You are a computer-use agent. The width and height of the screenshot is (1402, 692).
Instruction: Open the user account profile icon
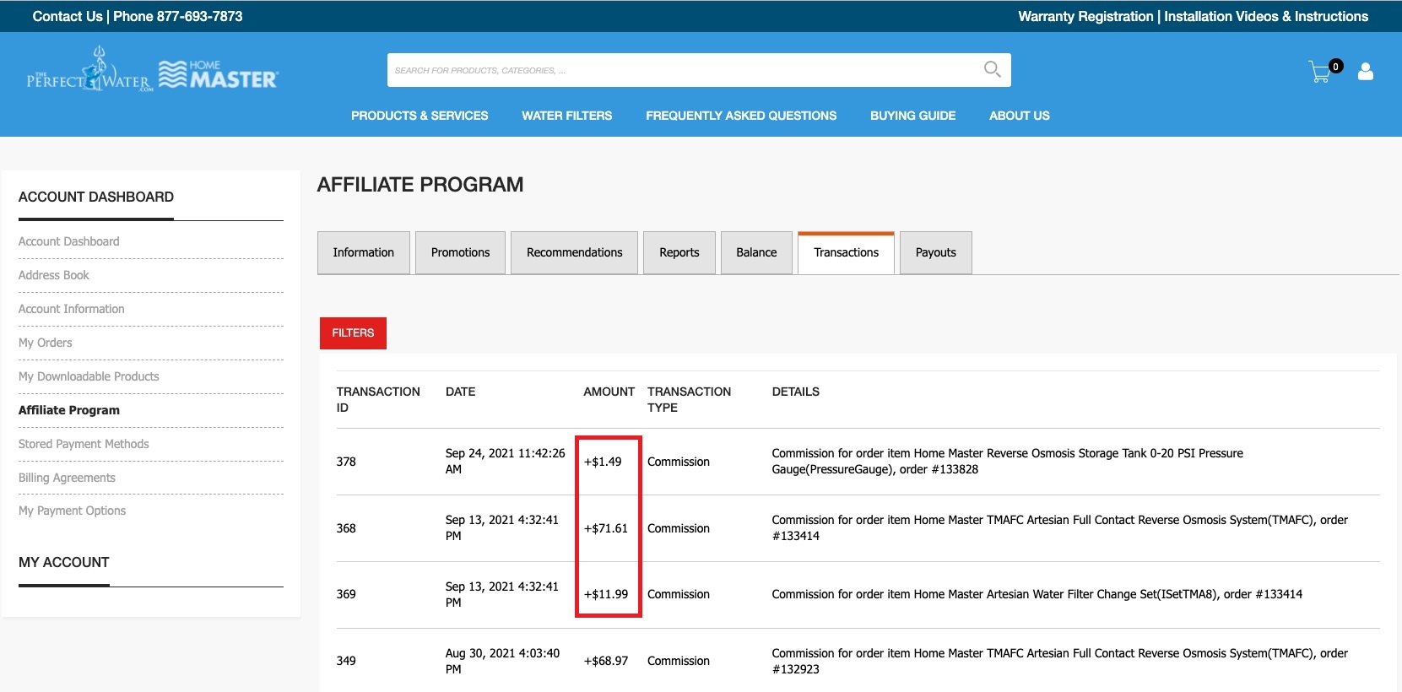click(x=1365, y=72)
